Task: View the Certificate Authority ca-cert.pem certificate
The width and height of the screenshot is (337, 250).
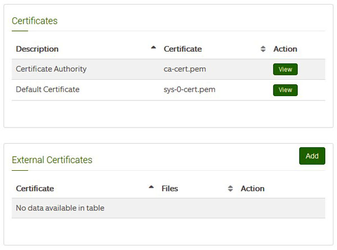Action: [x=285, y=69]
